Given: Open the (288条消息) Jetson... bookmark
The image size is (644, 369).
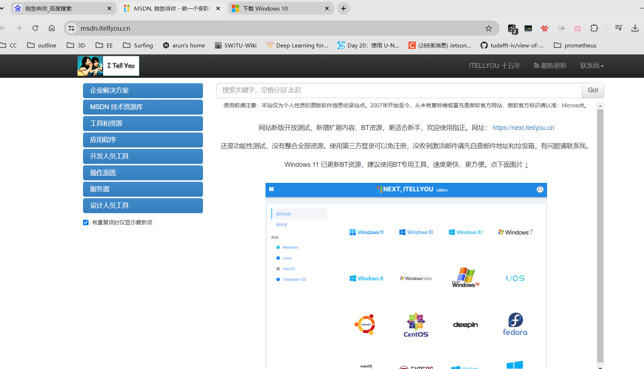Looking at the screenshot, I should point(440,45).
